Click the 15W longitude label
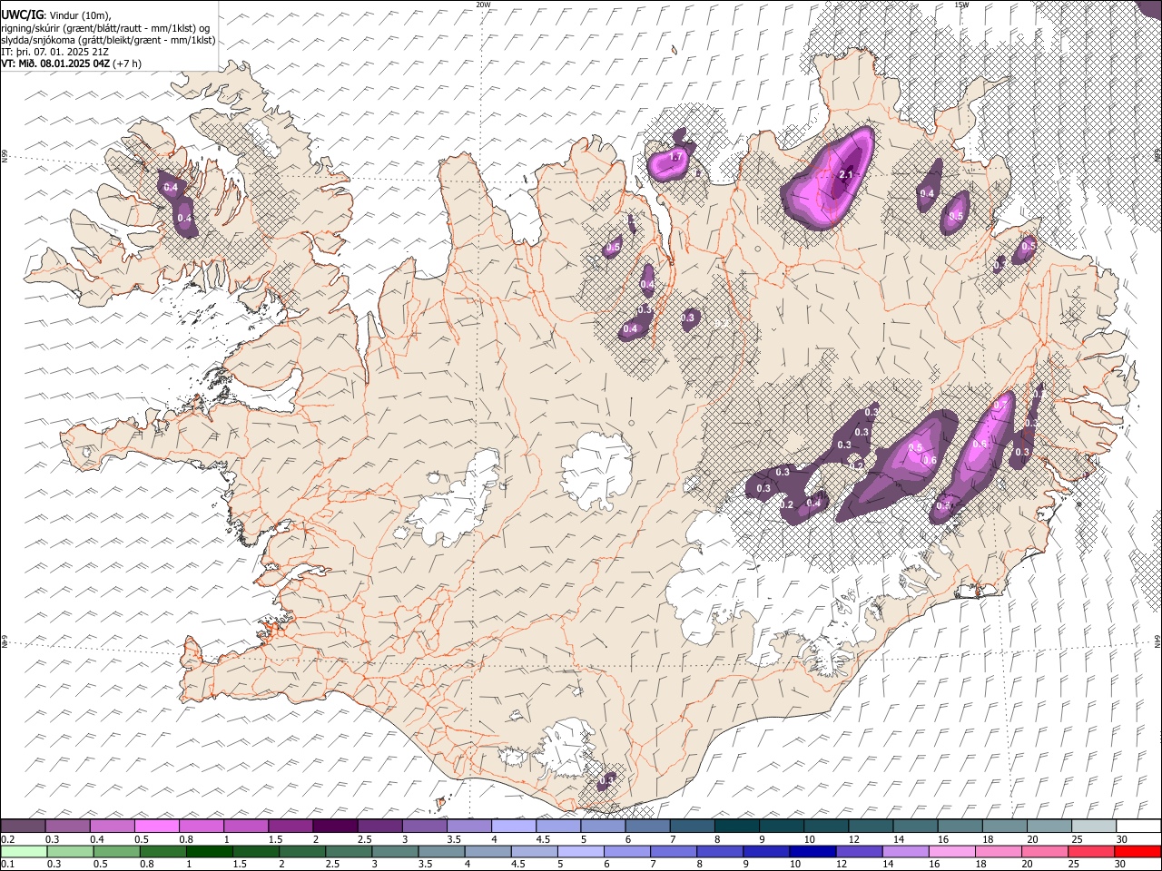This screenshot has height=871, width=1162. coord(961,5)
